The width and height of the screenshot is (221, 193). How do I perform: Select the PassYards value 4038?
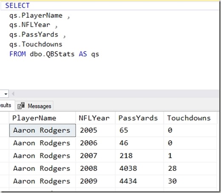point(139,169)
